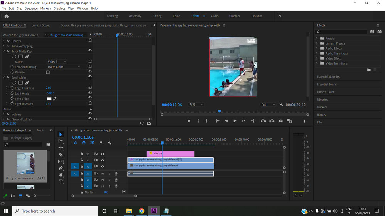
Task: Select the Type tool
Action: (61, 181)
